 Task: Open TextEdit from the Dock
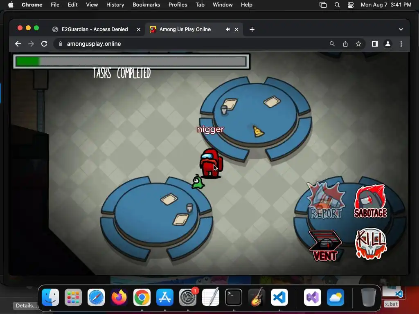tap(211, 297)
